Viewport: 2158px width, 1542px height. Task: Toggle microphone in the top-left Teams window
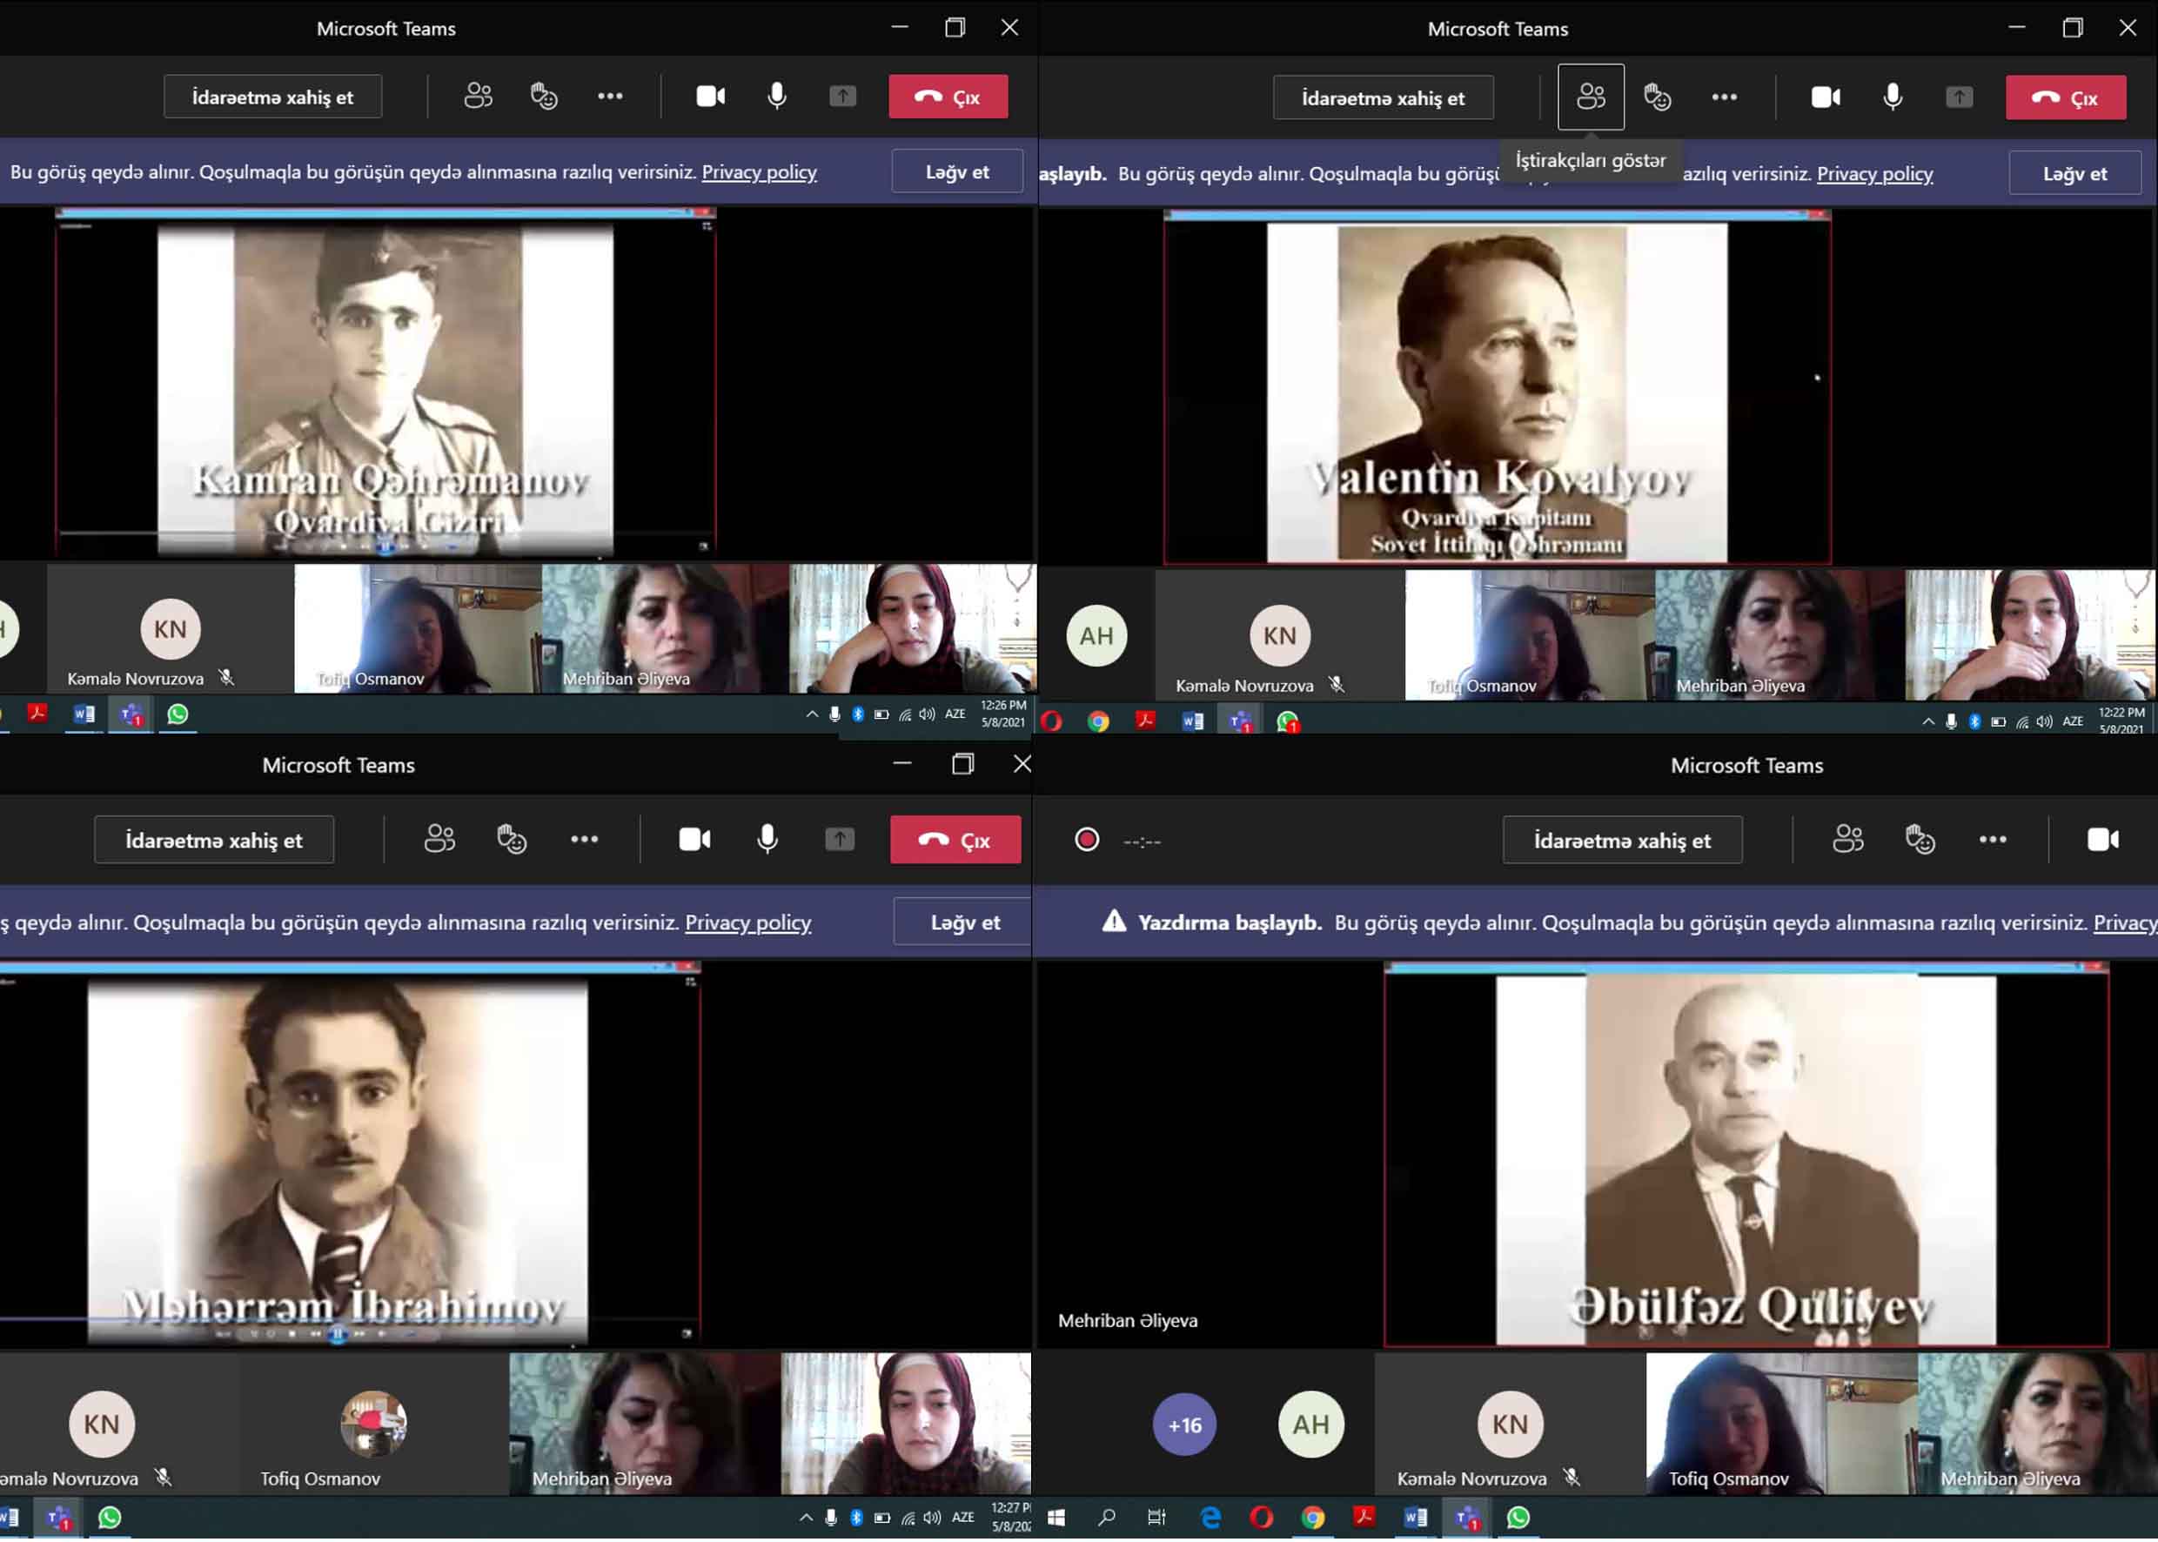click(x=776, y=96)
